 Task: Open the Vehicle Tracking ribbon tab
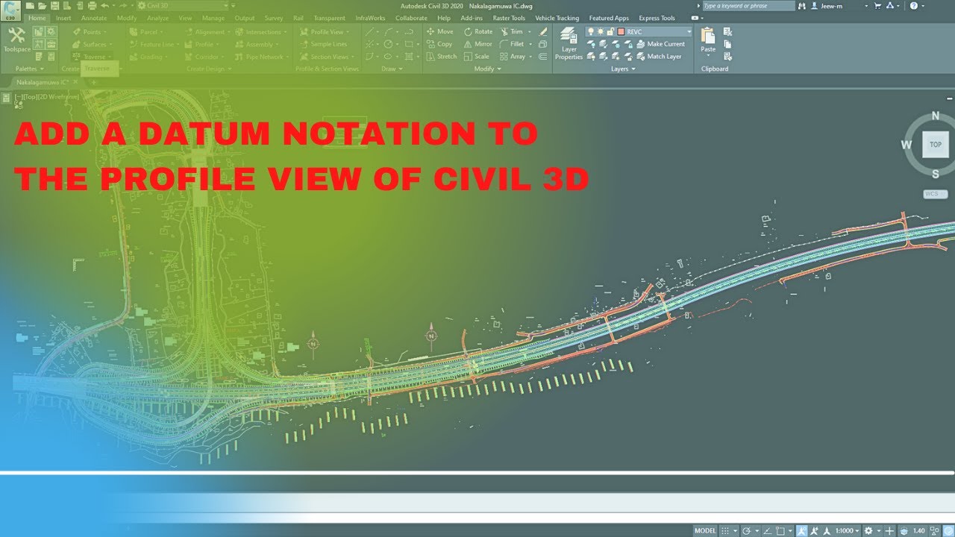(557, 18)
